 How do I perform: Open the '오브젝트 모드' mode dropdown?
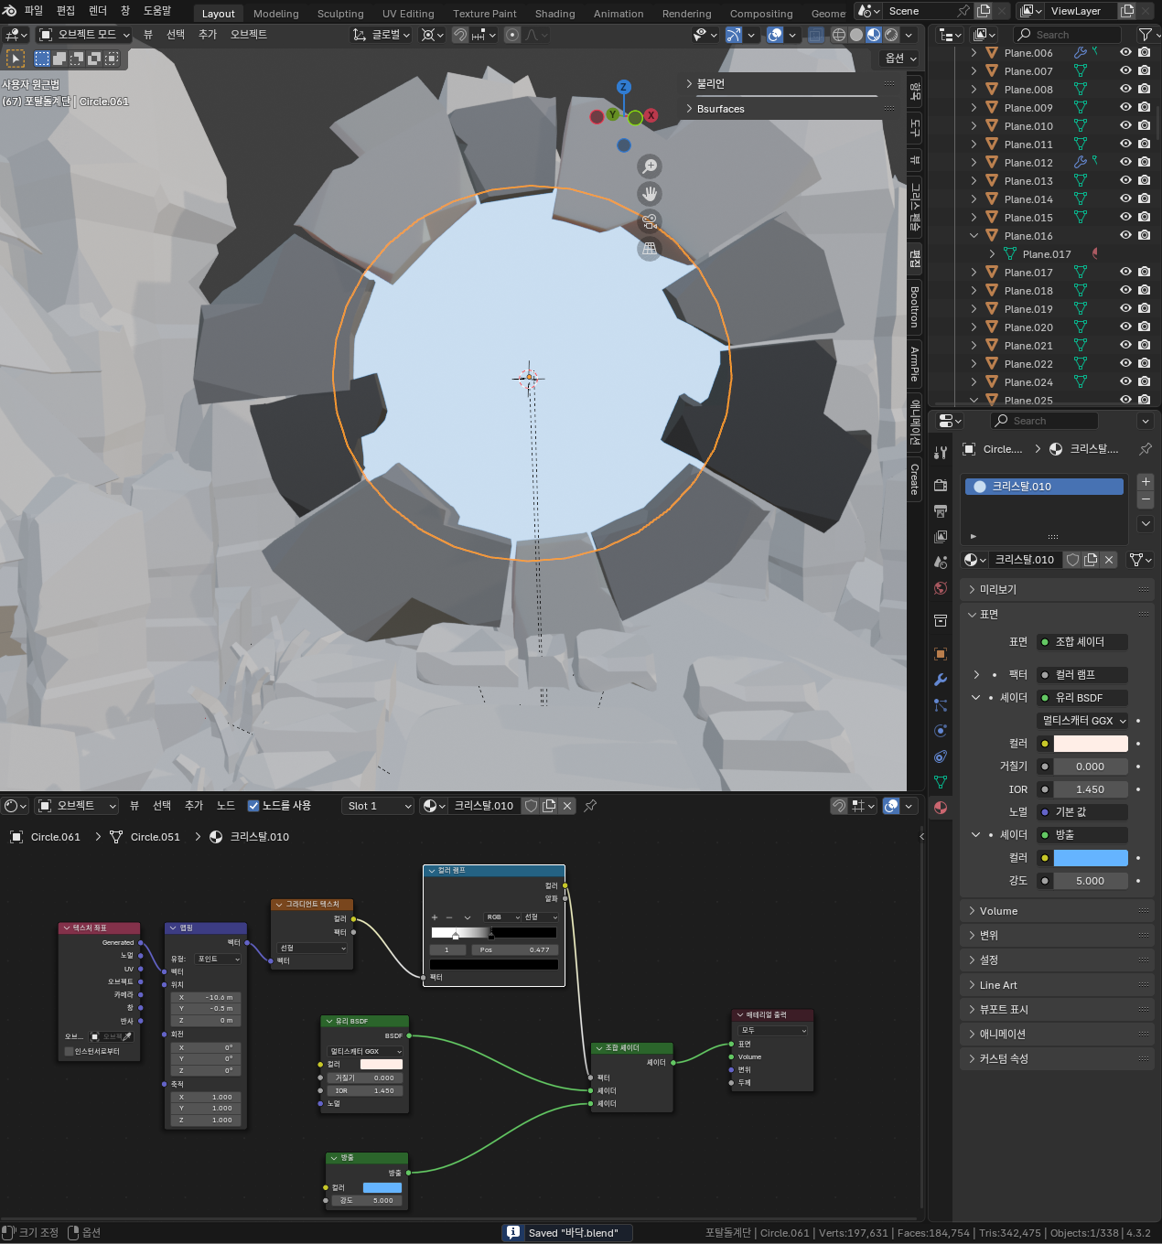[x=84, y=35]
